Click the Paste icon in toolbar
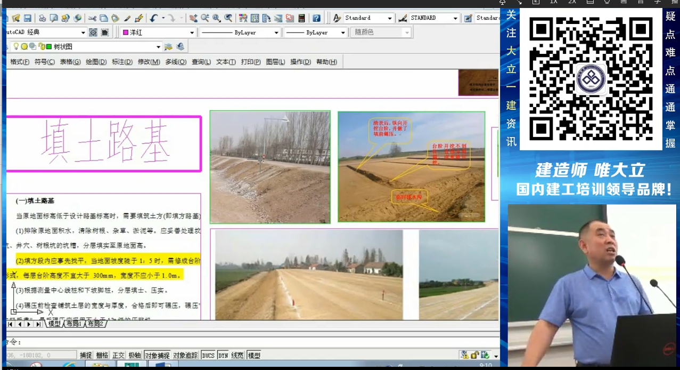The height and width of the screenshot is (370, 680). coord(114,18)
